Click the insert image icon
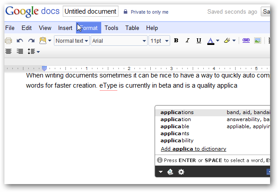Screen dimensions: 278x192 click(258, 41)
